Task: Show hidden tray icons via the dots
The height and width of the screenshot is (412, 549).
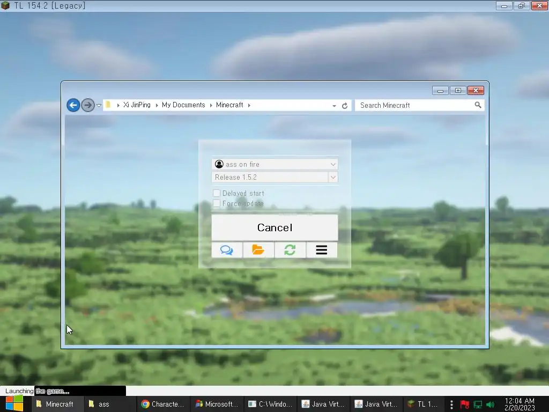Action: click(x=451, y=404)
